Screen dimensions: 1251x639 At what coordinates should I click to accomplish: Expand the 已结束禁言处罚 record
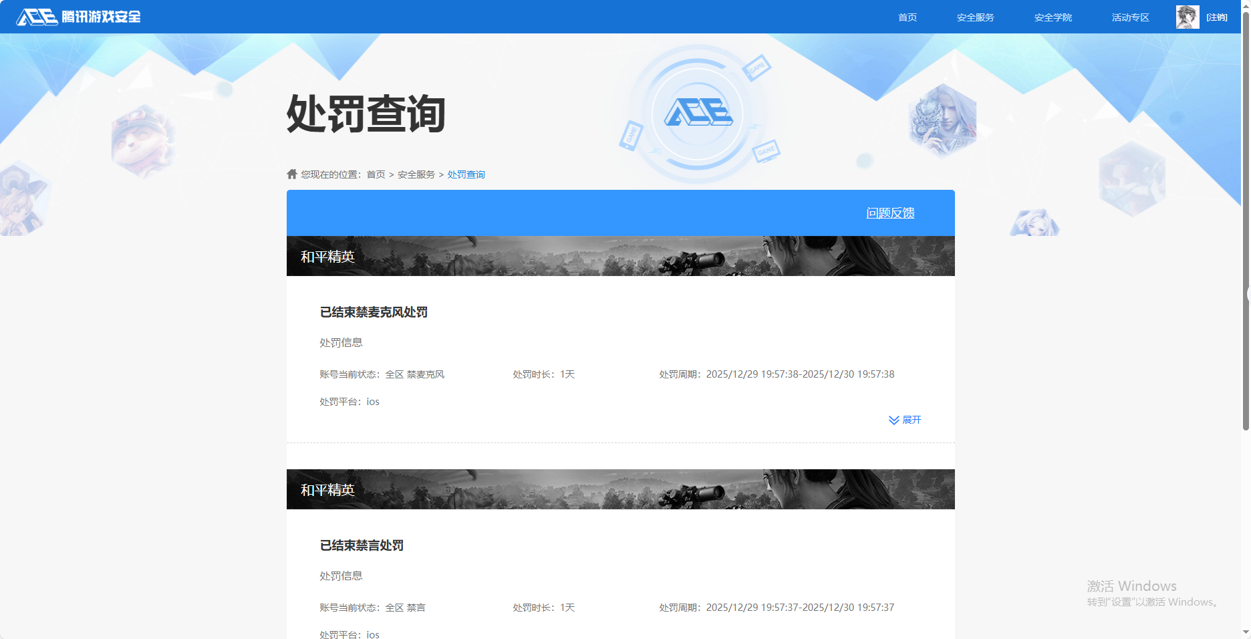(x=361, y=545)
